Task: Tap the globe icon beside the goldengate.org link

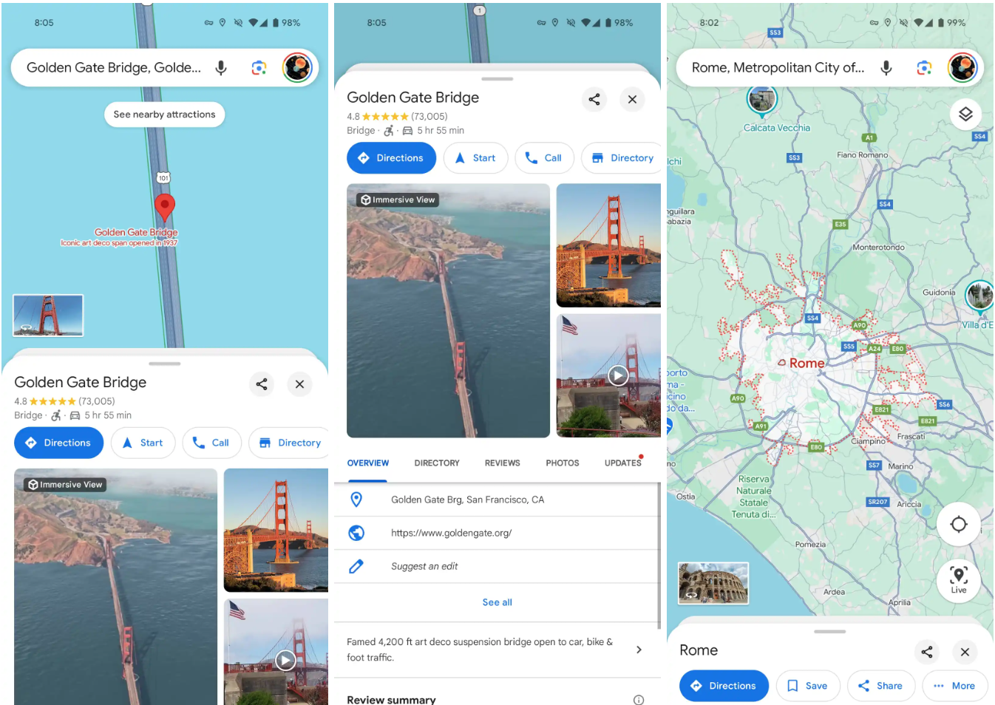Action: pos(356,533)
